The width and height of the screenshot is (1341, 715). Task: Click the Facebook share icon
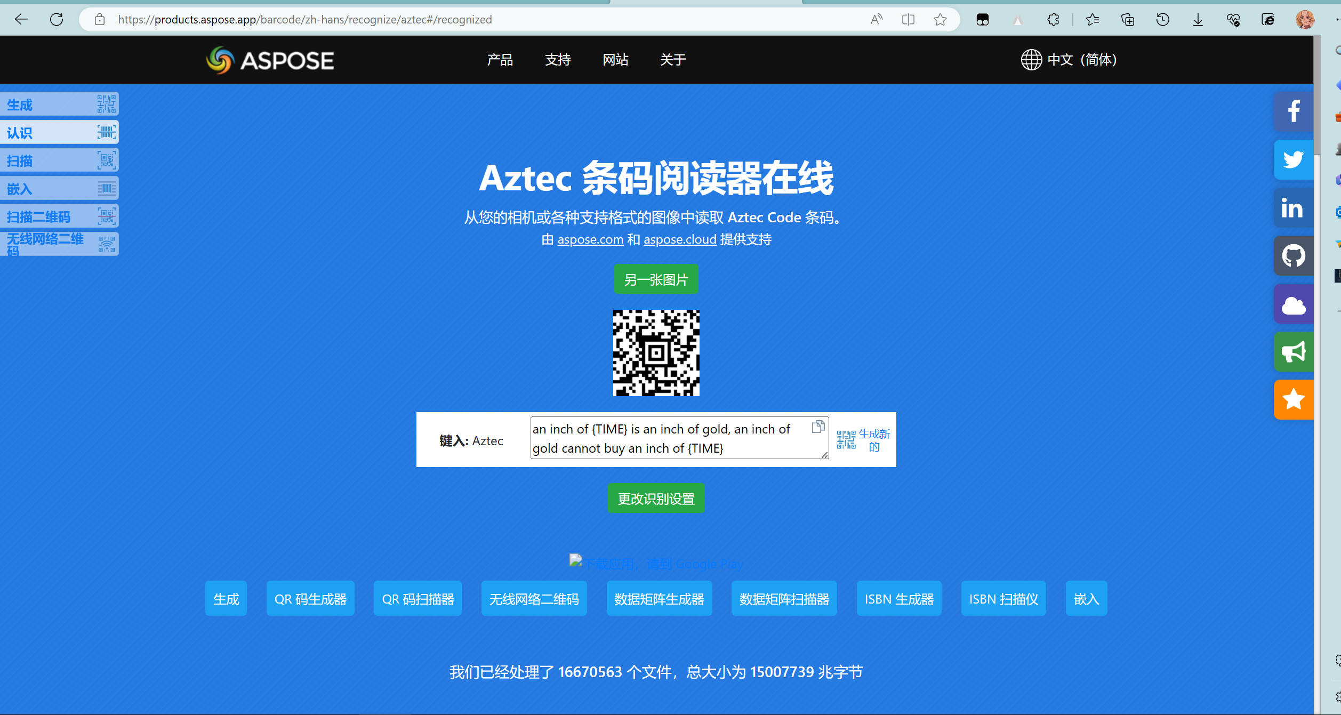pos(1294,111)
